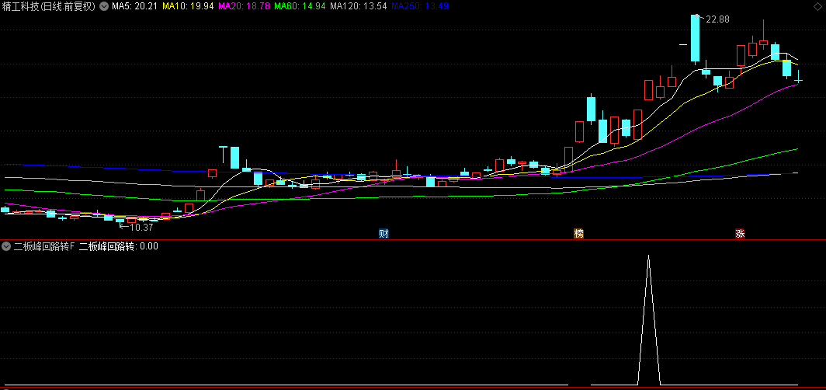The image size is (826, 390).
Task: Click the MA5: 20.21 label
Action: tap(134, 6)
